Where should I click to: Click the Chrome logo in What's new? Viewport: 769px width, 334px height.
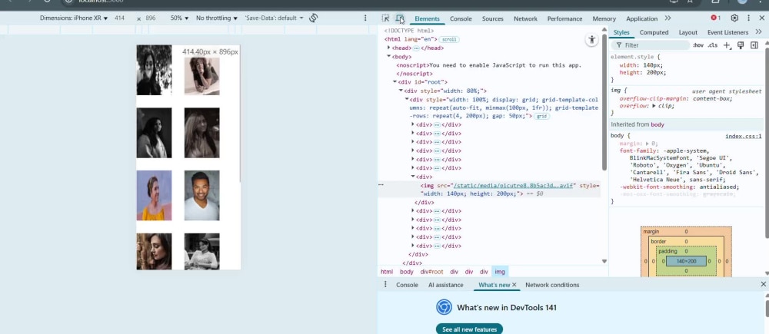point(444,307)
